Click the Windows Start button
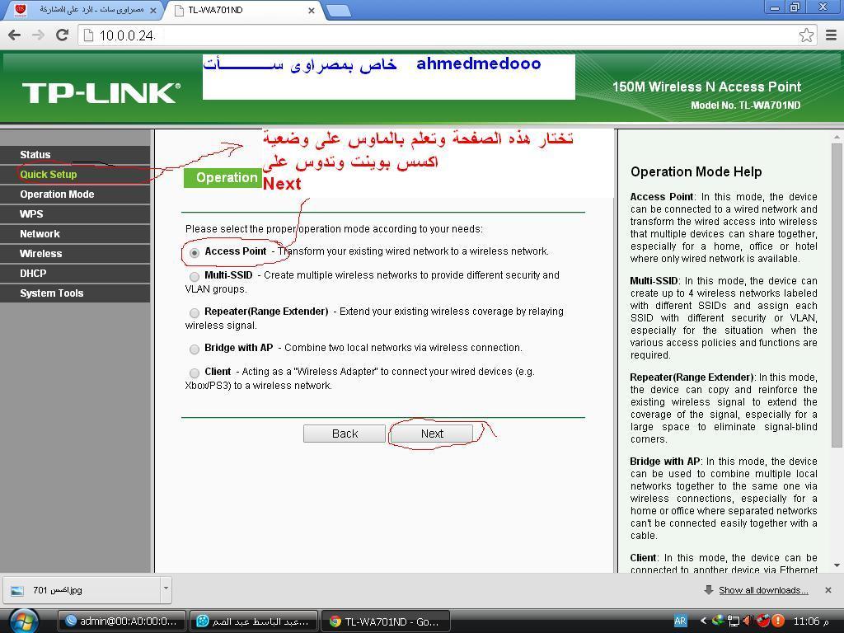This screenshot has width=844, height=633. pos(24,621)
